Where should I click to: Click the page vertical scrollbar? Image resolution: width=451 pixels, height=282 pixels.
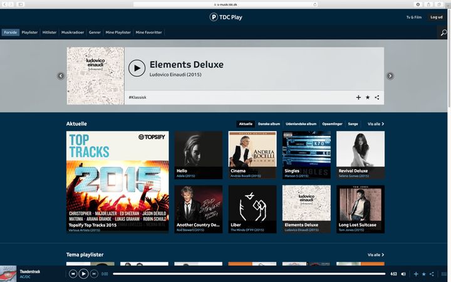449,58
